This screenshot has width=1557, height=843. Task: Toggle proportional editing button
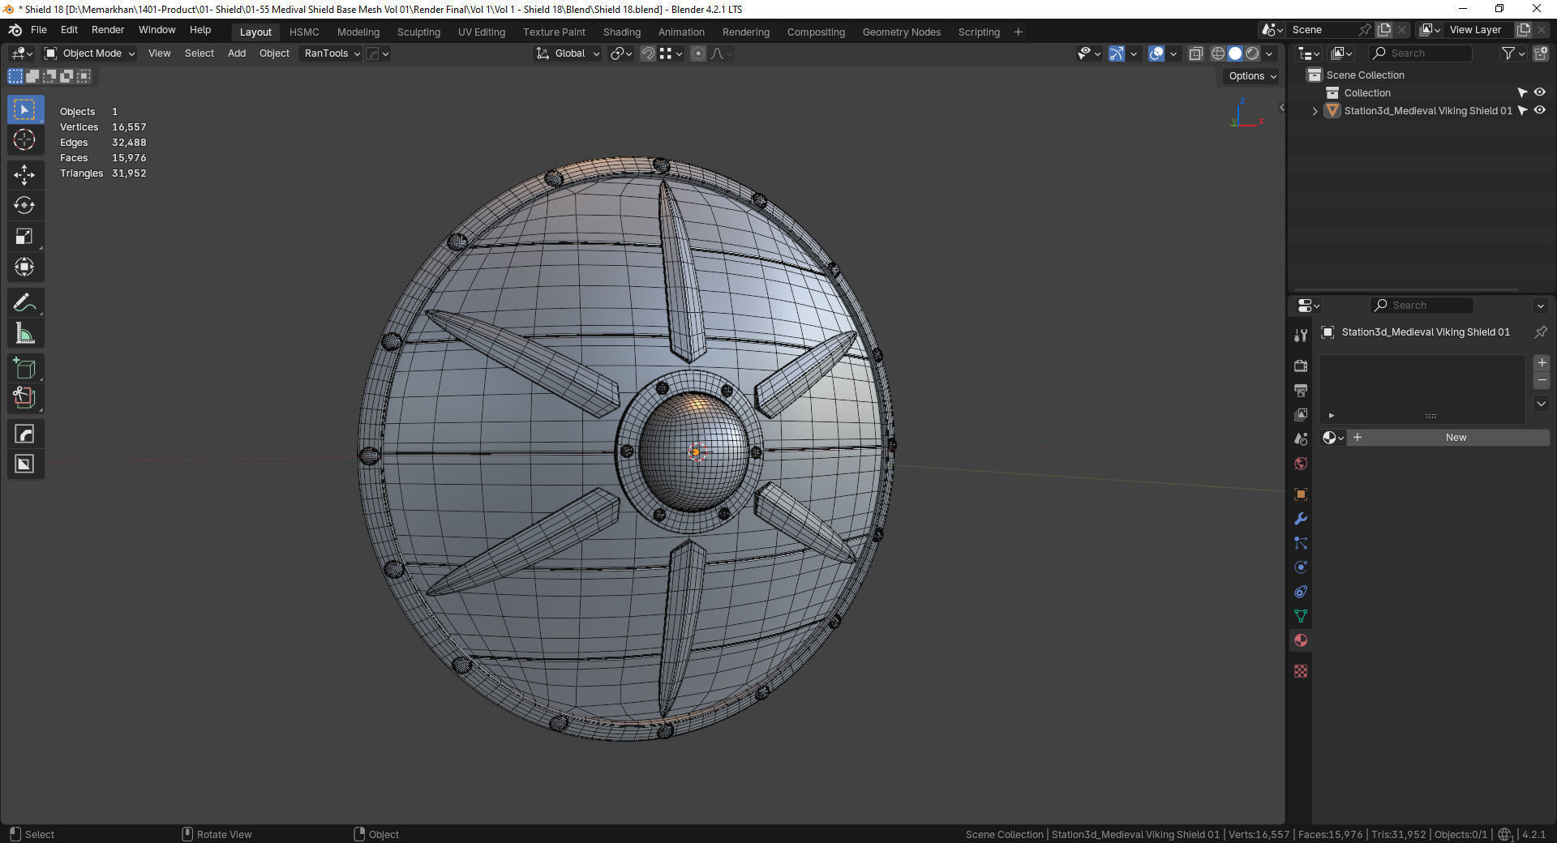coord(698,53)
